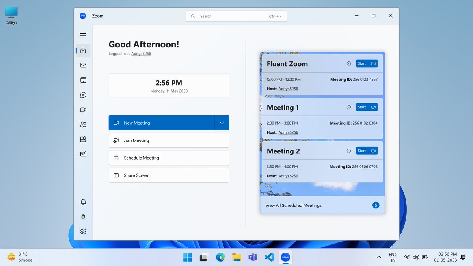Open Visual Studio Code from the taskbar

269,257
